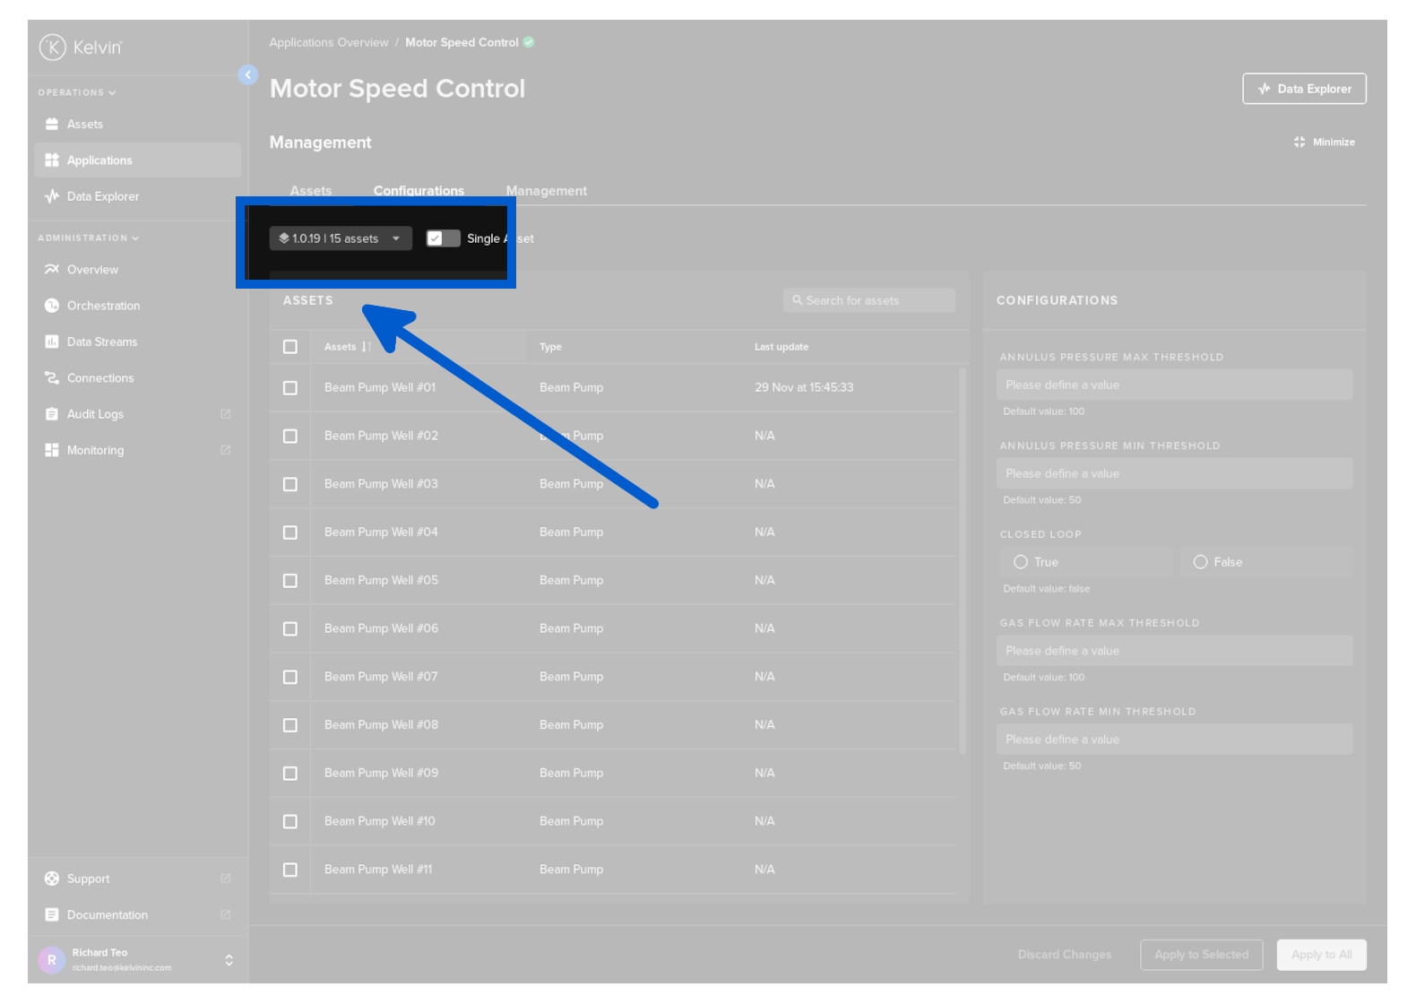Image resolution: width=1416 pixels, height=1004 pixels.
Task: Open the Monitoring page
Action: (x=95, y=450)
